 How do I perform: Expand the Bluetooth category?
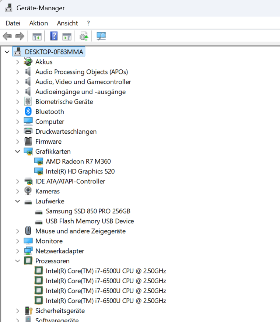(x=18, y=112)
